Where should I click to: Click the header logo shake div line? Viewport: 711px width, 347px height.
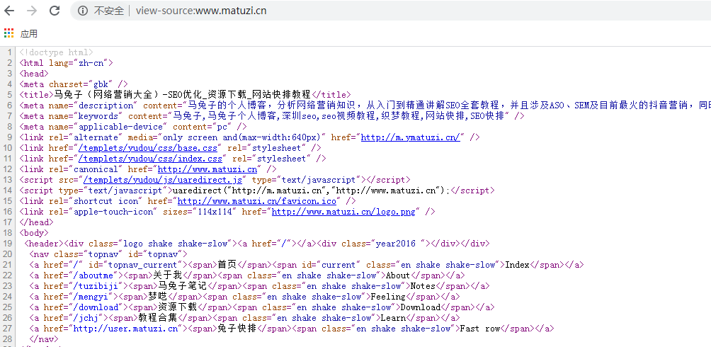(257, 244)
